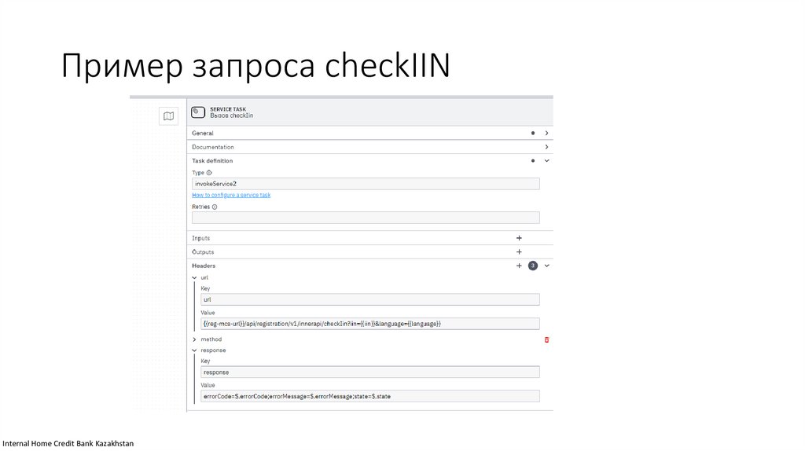Viewport: 805px width, 451px height.
Task: Click the 'Вызов checkIin' task name
Action: 232,116
